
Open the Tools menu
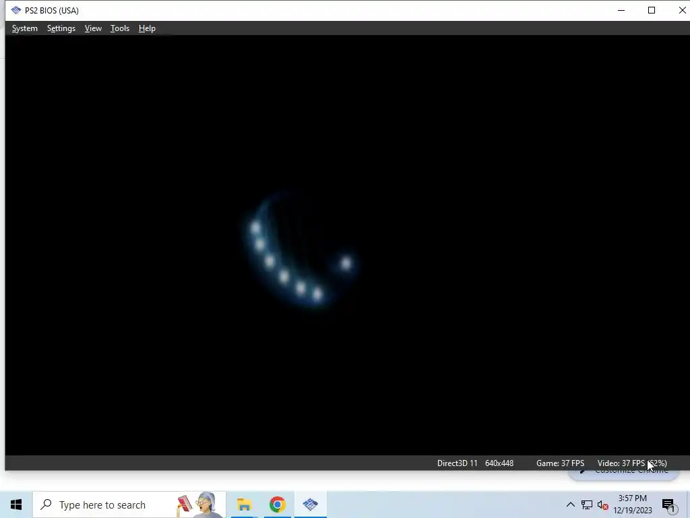(x=120, y=28)
